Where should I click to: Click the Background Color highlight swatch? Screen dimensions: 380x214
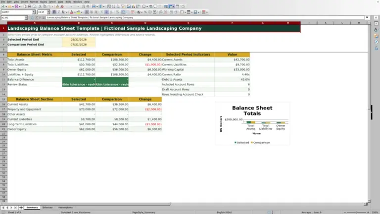tap(78, 12)
